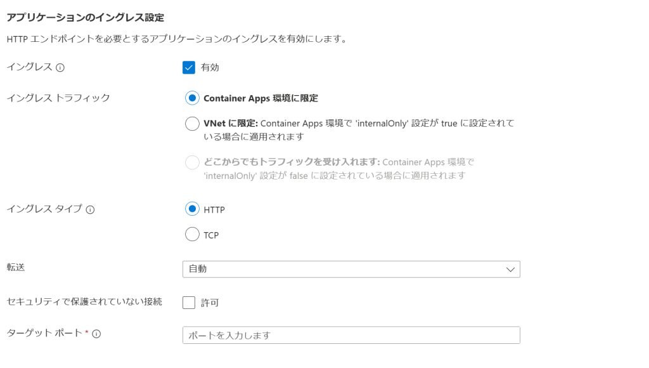Click the HTTP label text

214,210
